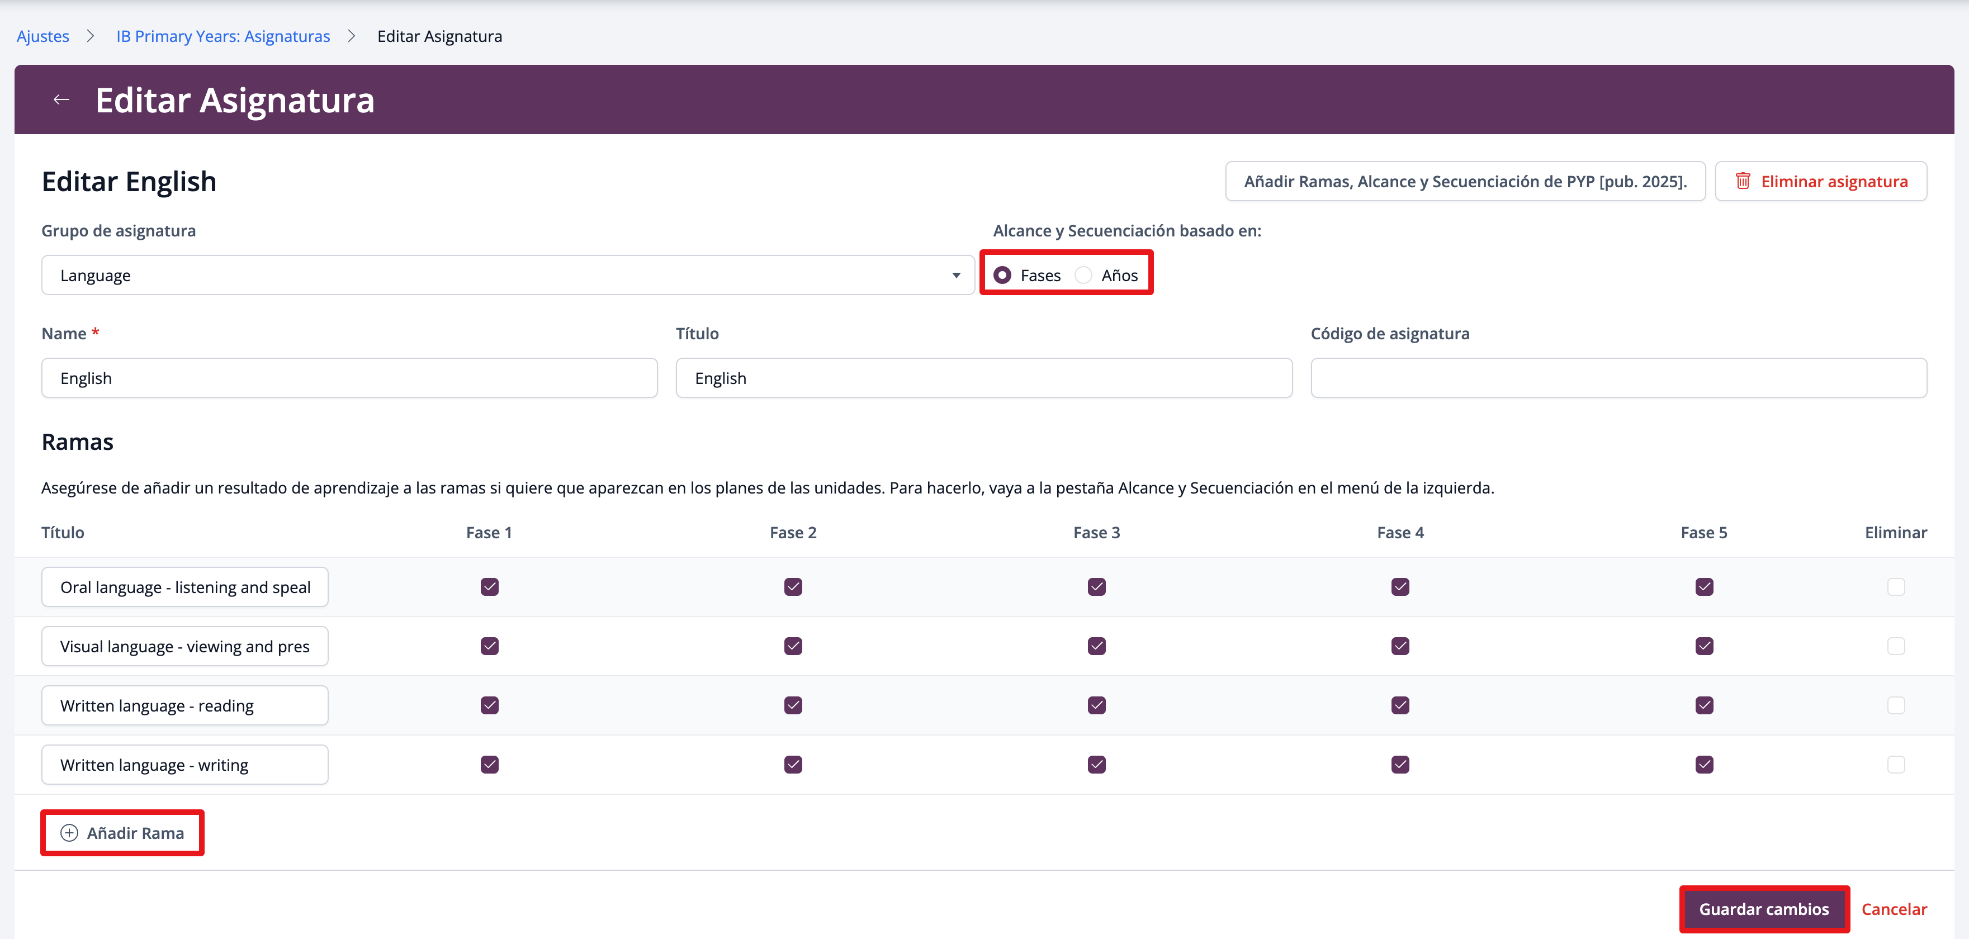Uncheck Fase 5 for Written language - writing
This screenshot has width=1969, height=939.
click(x=1704, y=764)
